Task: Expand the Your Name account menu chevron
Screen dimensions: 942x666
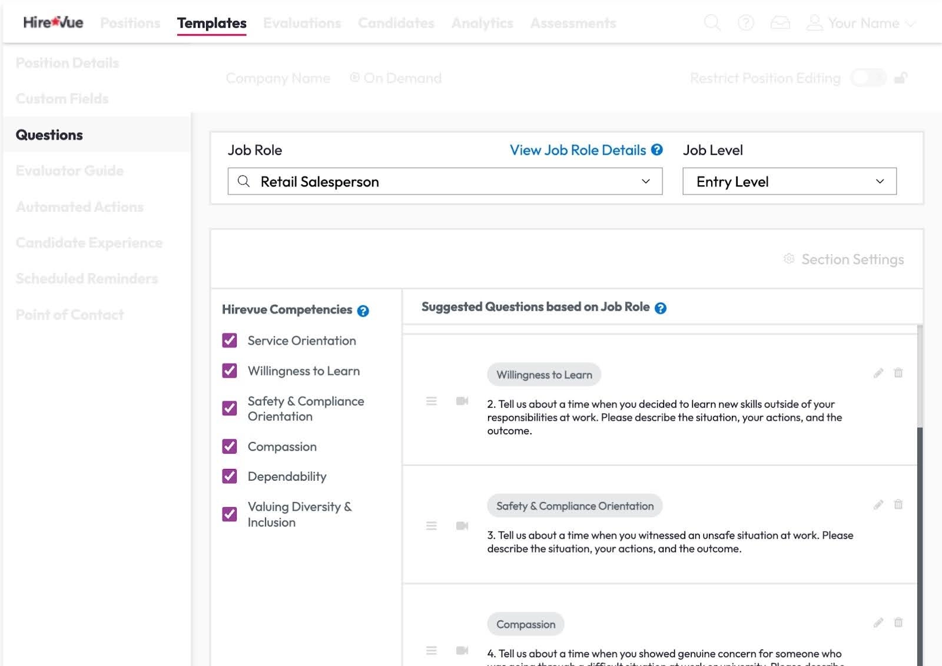Action: point(910,24)
